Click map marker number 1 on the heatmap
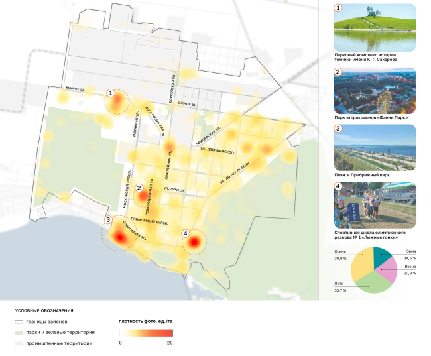Viewport: 431px width, 356px height. (110, 93)
